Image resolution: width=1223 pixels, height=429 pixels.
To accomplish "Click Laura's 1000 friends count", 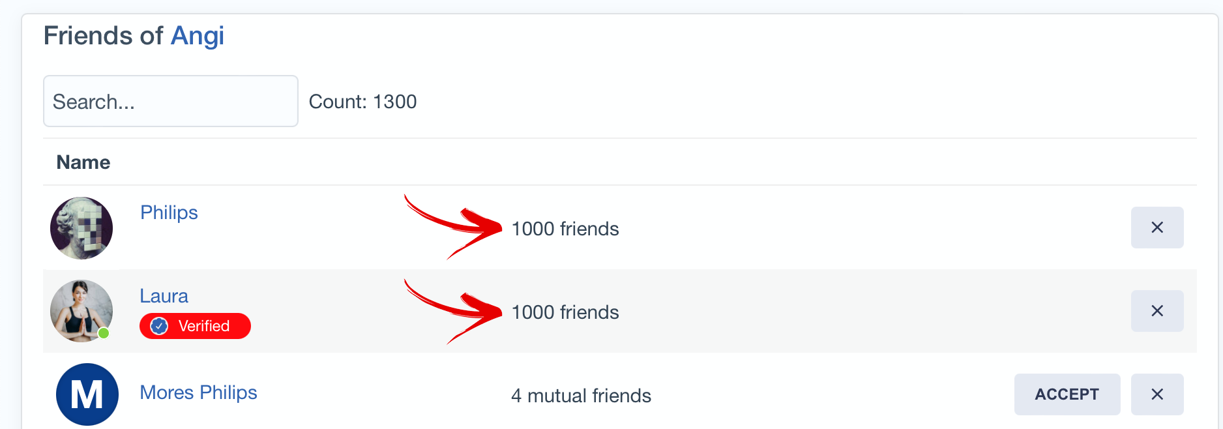I will (565, 312).
